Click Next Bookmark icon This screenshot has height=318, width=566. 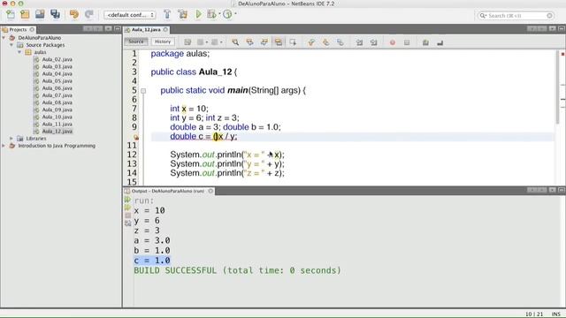coord(325,42)
